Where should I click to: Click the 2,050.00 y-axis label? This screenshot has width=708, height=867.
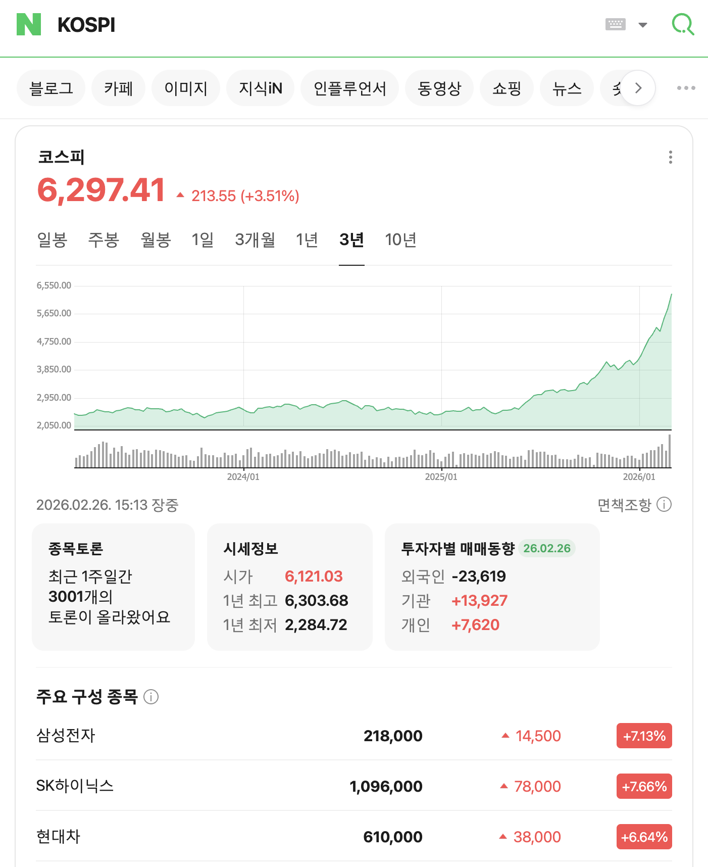tap(54, 425)
